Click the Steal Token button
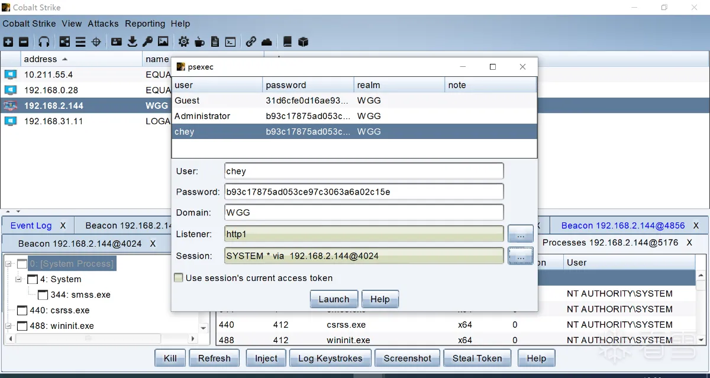The image size is (710, 378). 477,358
